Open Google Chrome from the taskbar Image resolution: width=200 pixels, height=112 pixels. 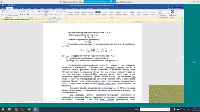tap(16, 109)
